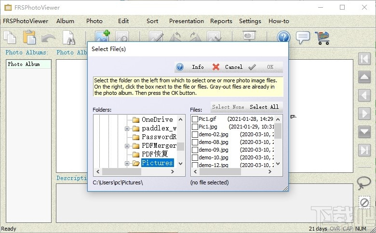376x233 pixels.
Task: Go to next photo with right arrow
Action: click(x=364, y=114)
